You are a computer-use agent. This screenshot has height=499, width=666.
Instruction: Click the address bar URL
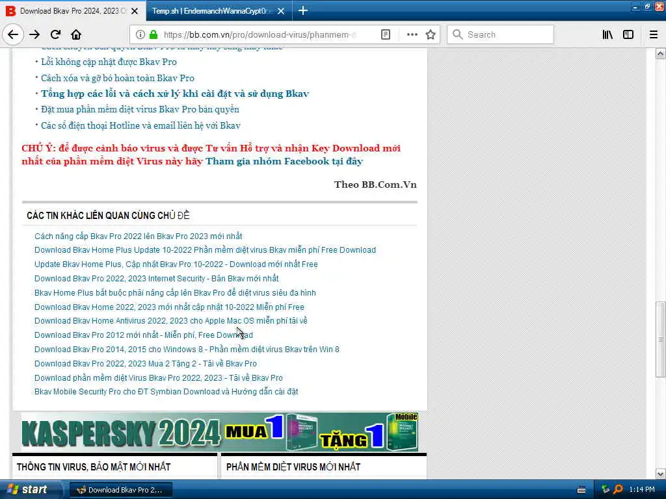click(x=260, y=34)
